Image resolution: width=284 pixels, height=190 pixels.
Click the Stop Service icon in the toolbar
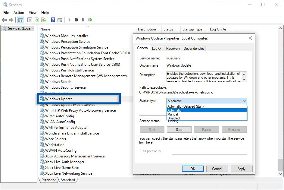point(76,20)
